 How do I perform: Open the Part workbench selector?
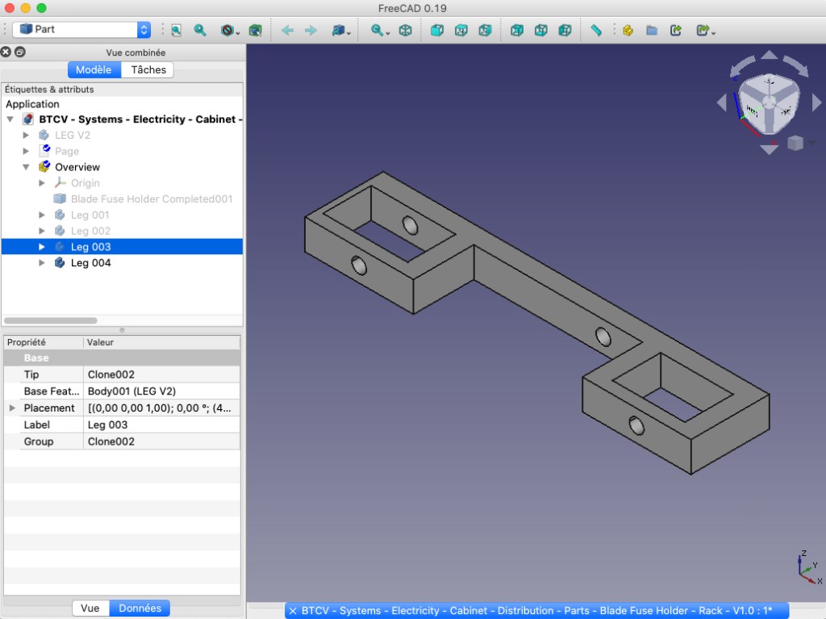click(81, 29)
